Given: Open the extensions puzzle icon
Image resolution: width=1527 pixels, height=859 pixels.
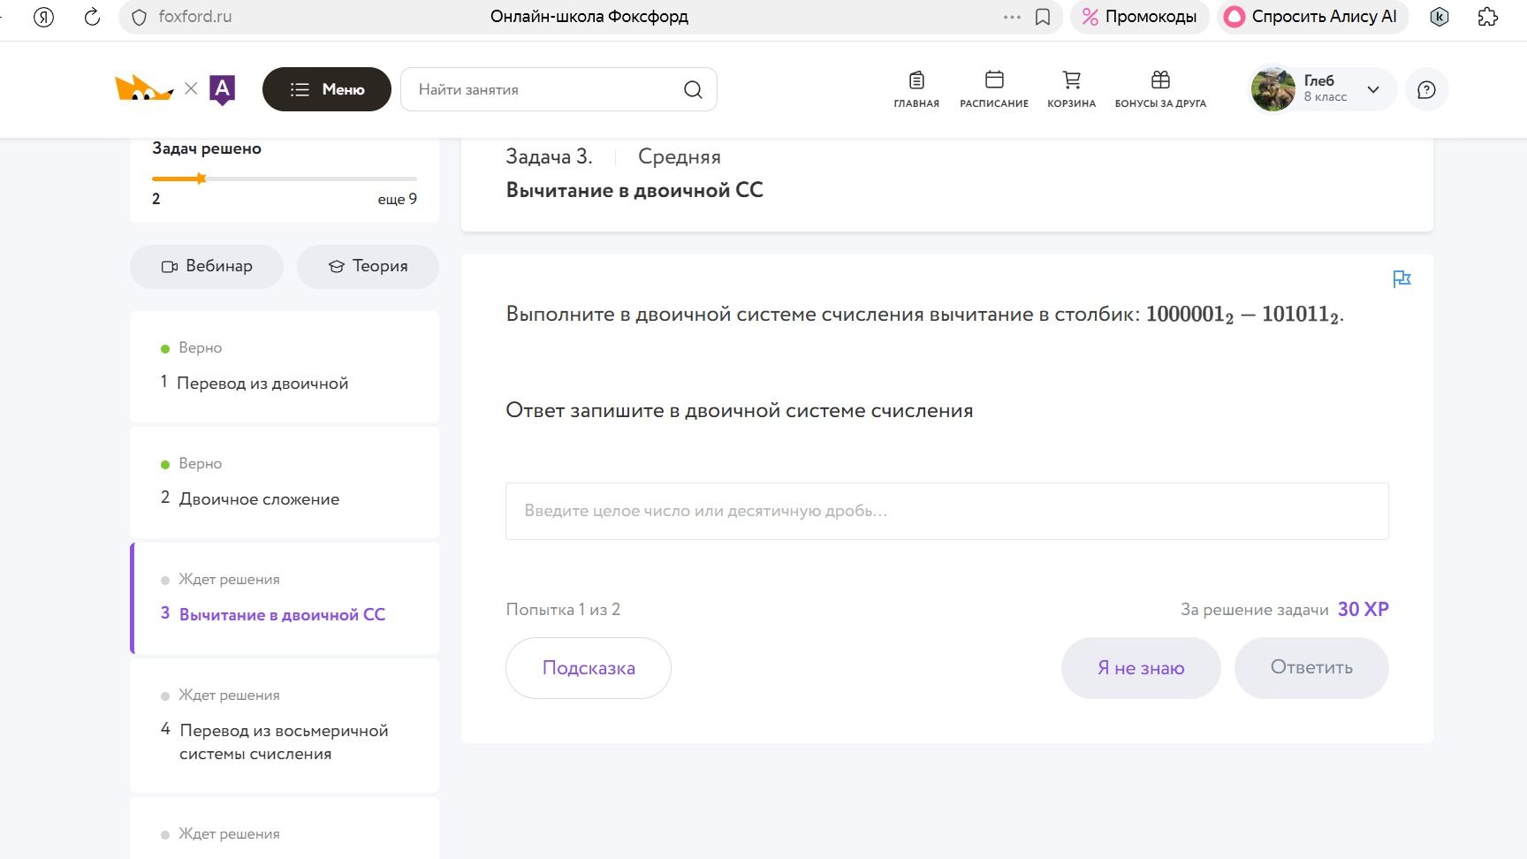Looking at the screenshot, I should click(1488, 17).
